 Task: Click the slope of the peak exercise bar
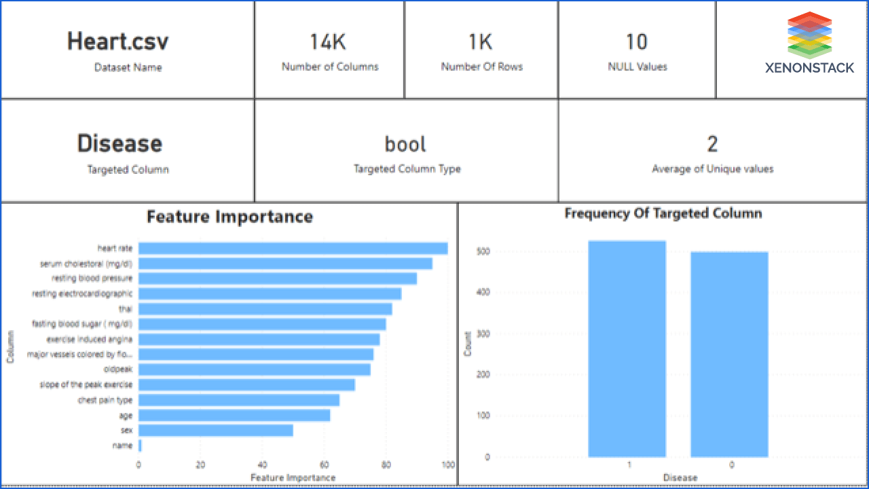click(x=246, y=384)
